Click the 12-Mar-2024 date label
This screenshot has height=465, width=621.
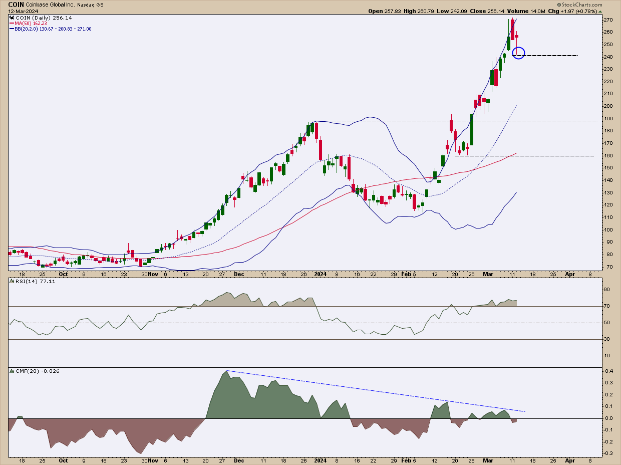pos(23,11)
